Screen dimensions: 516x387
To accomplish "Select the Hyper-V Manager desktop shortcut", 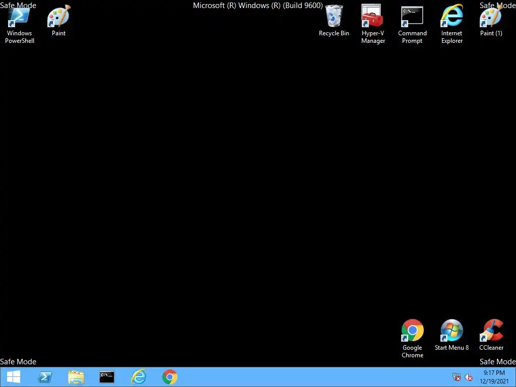I will [x=373, y=24].
